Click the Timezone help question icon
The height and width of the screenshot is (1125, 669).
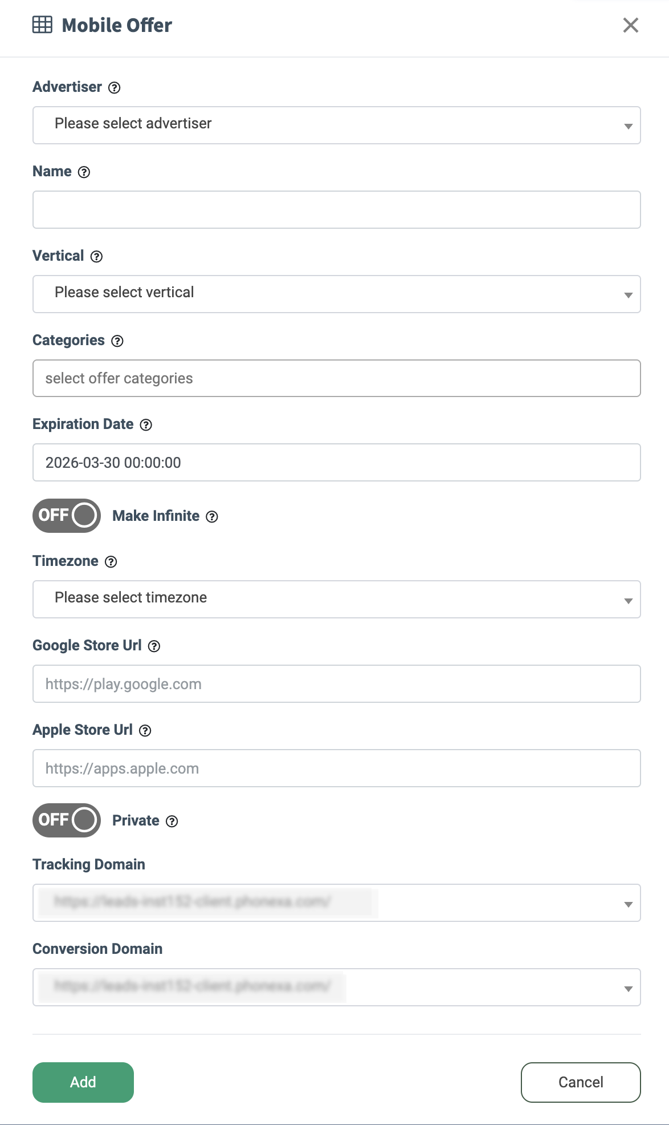[111, 562]
